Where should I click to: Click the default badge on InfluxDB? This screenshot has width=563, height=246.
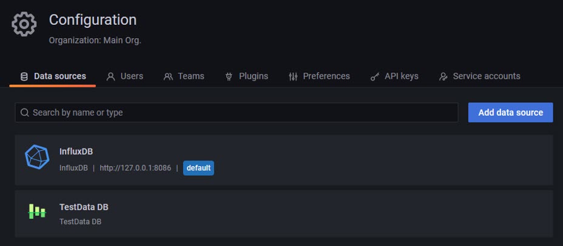pos(198,168)
